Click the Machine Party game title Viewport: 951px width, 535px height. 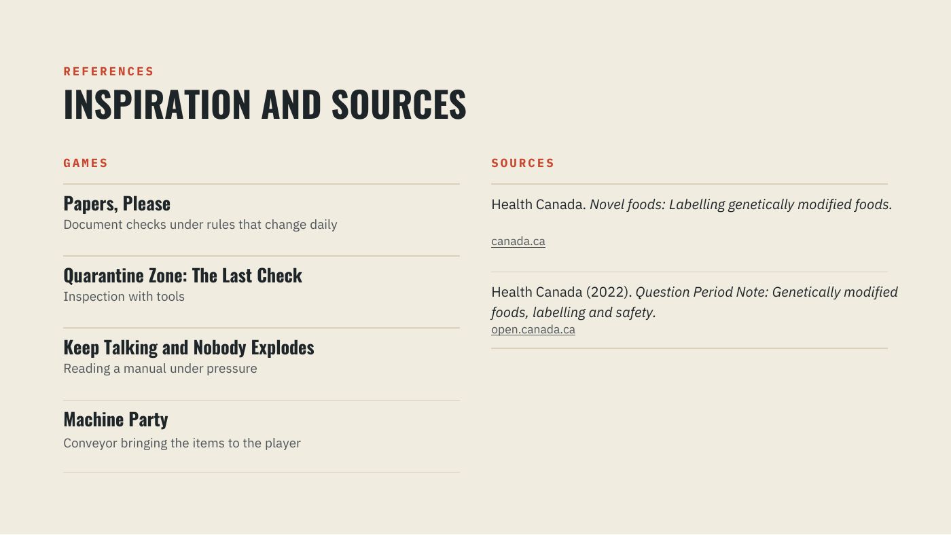click(115, 419)
